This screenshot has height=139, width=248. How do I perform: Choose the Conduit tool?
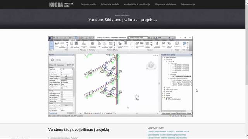point(142,44)
